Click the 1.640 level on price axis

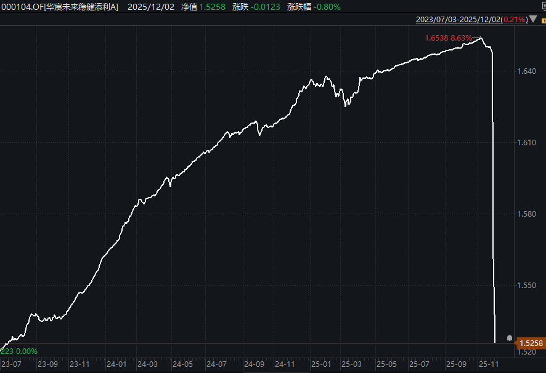click(528, 71)
